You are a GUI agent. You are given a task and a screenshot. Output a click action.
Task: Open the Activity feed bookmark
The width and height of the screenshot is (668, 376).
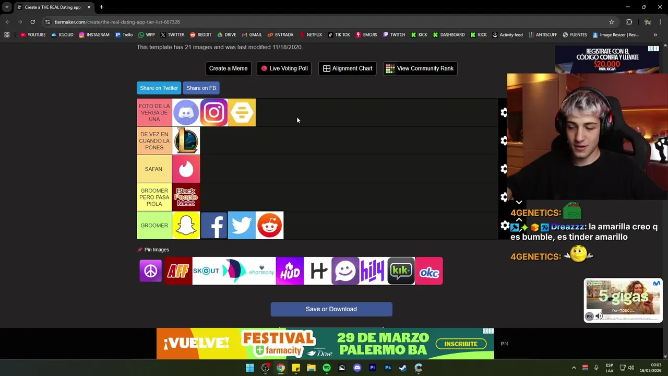[x=507, y=35]
